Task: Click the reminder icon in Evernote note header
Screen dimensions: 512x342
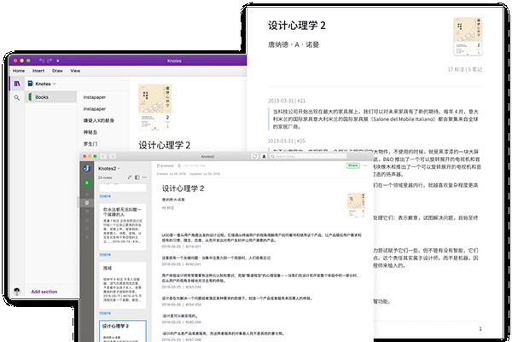Action: point(179,165)
